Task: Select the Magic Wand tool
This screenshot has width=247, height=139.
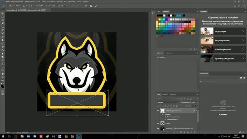Action: click(3, 24)
